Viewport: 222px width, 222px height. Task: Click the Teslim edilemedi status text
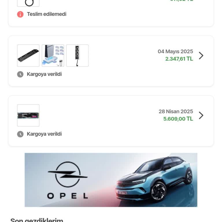coord(47,14)
